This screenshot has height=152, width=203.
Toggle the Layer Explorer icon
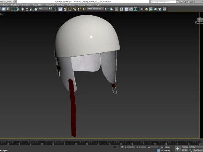pyautogui.click(x=121, y=9)
